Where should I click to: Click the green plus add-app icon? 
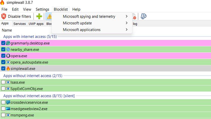(39, 16)
